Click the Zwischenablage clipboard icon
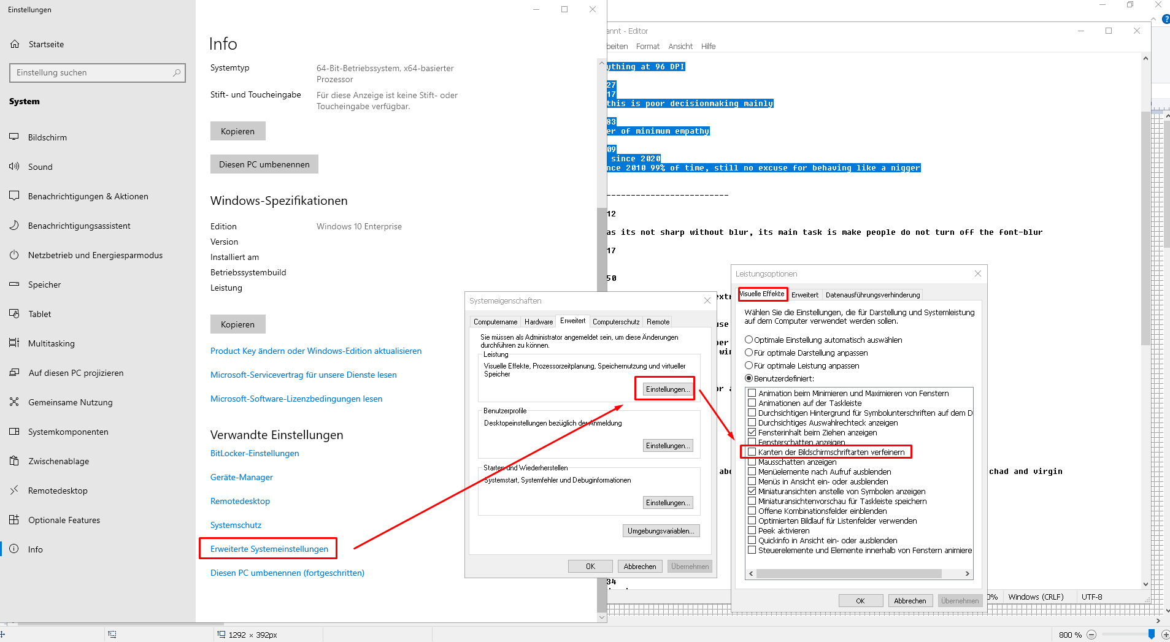The image size is (1170, 642). pos(14,461)
